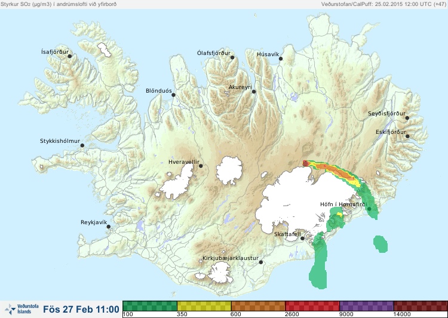The width and height of the screenshot is (448, 318).
Task: Click the isolated green SO2 patch offshore
Action: click(381, 244)
